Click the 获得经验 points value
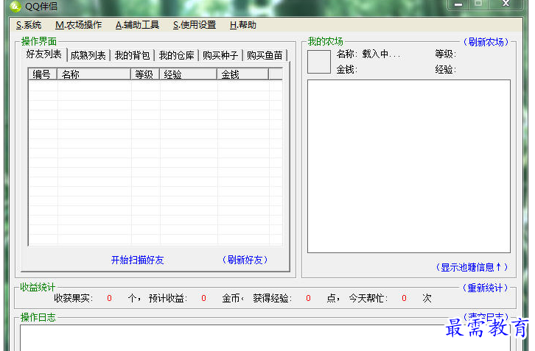This screenshot has height=351, width=535. click(309, 298)
